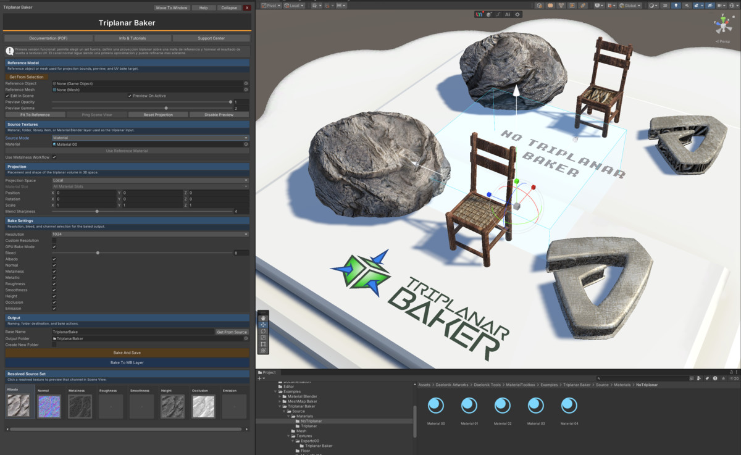Click the AI overlay icon in scene view

(508, 14)
